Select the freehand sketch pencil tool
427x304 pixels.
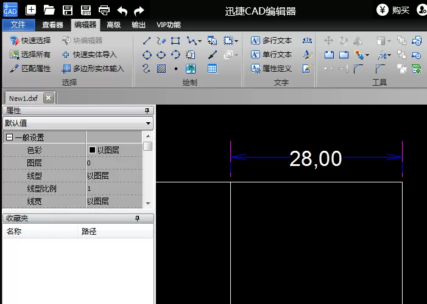[x=161, y=41]
